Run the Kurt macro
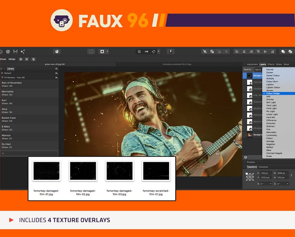 29,102
